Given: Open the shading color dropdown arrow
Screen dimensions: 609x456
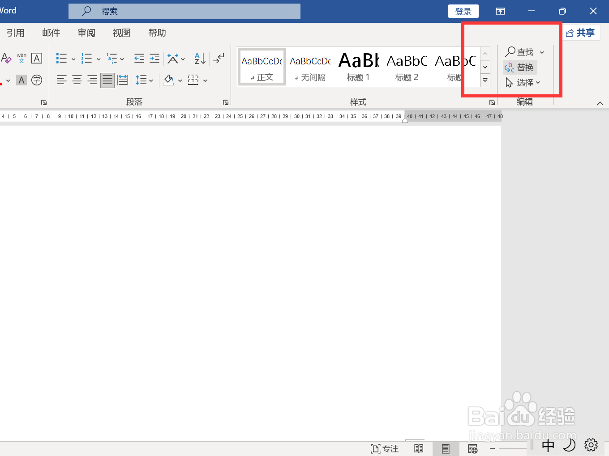Looking at the screenshot, I should [x=180, y=81].
